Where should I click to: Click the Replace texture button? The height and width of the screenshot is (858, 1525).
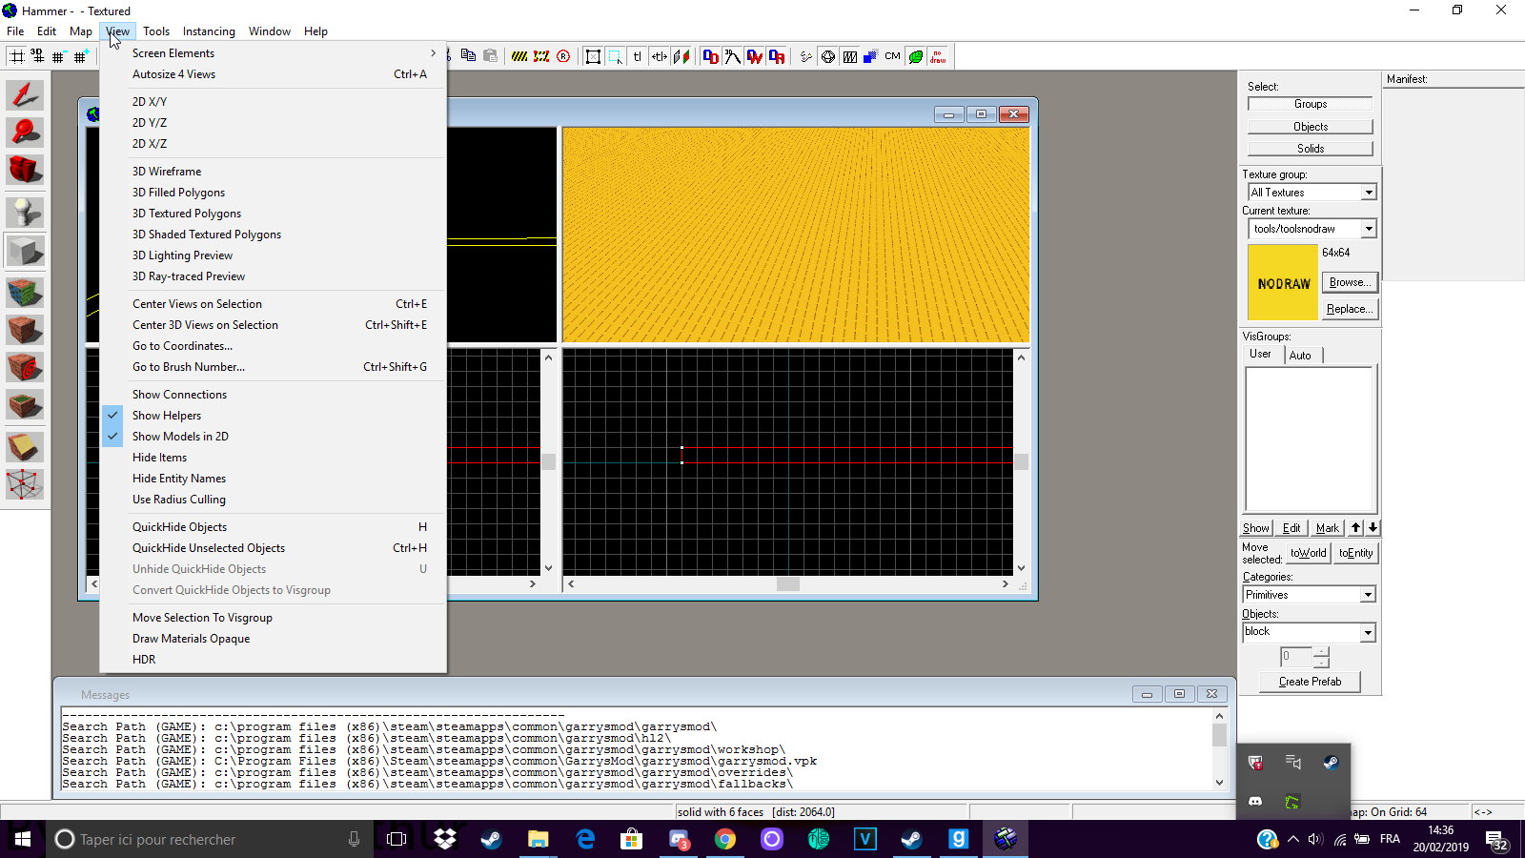(1350, 309)
